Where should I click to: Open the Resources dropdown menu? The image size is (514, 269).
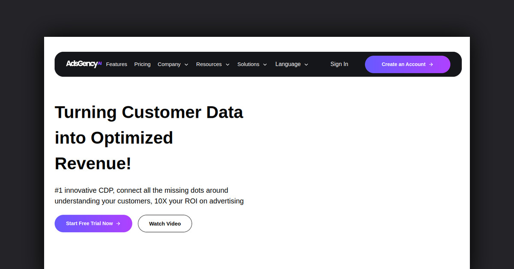[x=209, y=64]
